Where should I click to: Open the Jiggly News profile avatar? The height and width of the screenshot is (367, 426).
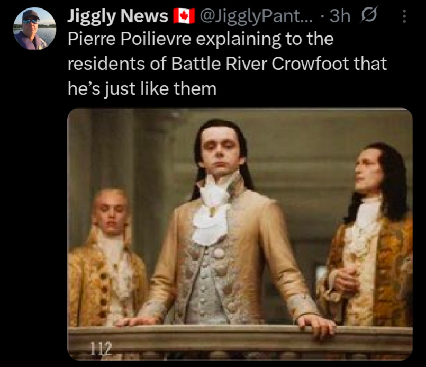click(34, 29)
